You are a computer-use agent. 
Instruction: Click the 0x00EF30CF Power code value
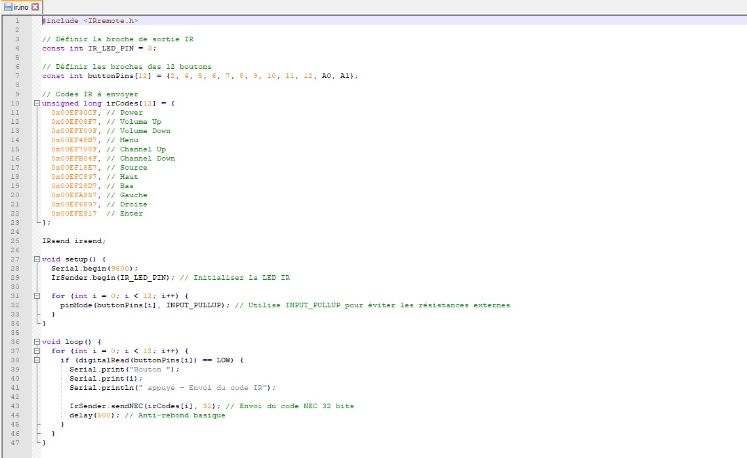click(74, 113)
